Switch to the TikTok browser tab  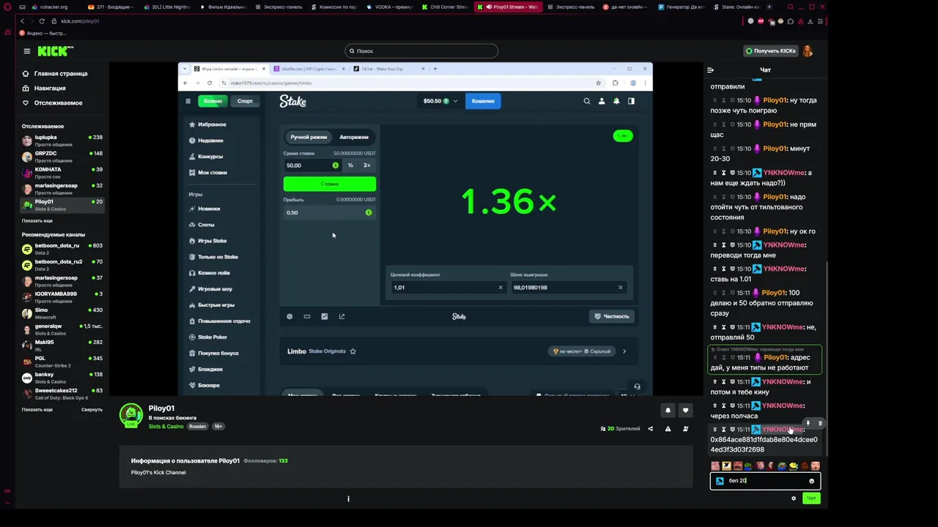[x=388, y=69]
